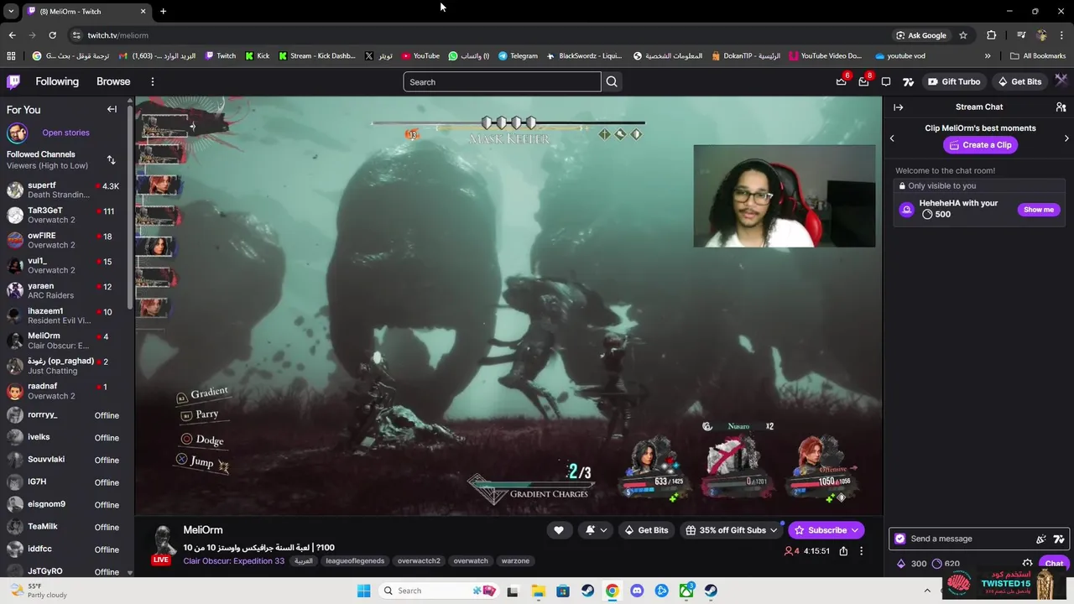1074x604 pixels.
Task: Expand the Subscribe button dropdown
Action: pyautogui.click(x=855, y=530)
